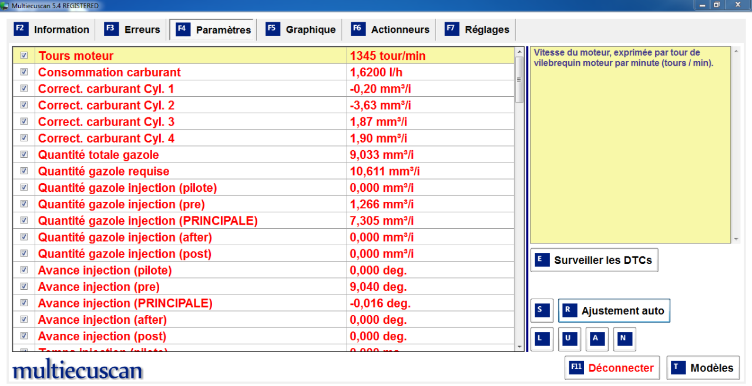Click description panel scroll down arrow
Image resolution: width=752 pixels, height=386 pixels.
pos(736,239)
